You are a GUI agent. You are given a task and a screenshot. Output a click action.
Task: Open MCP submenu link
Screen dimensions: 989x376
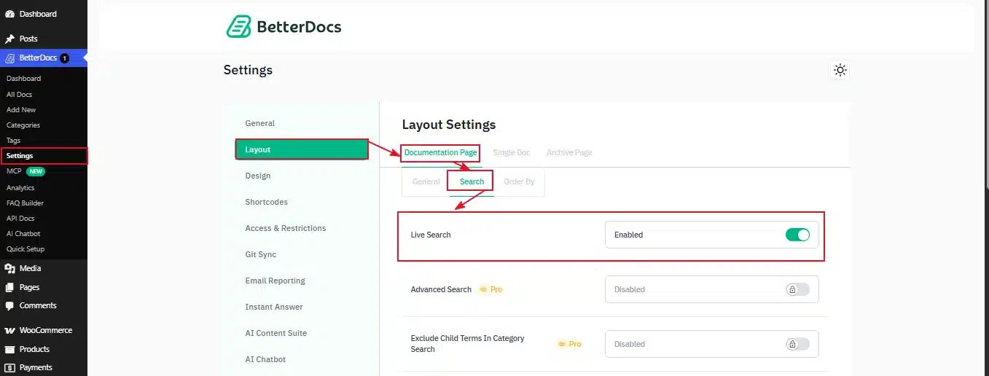15,171
